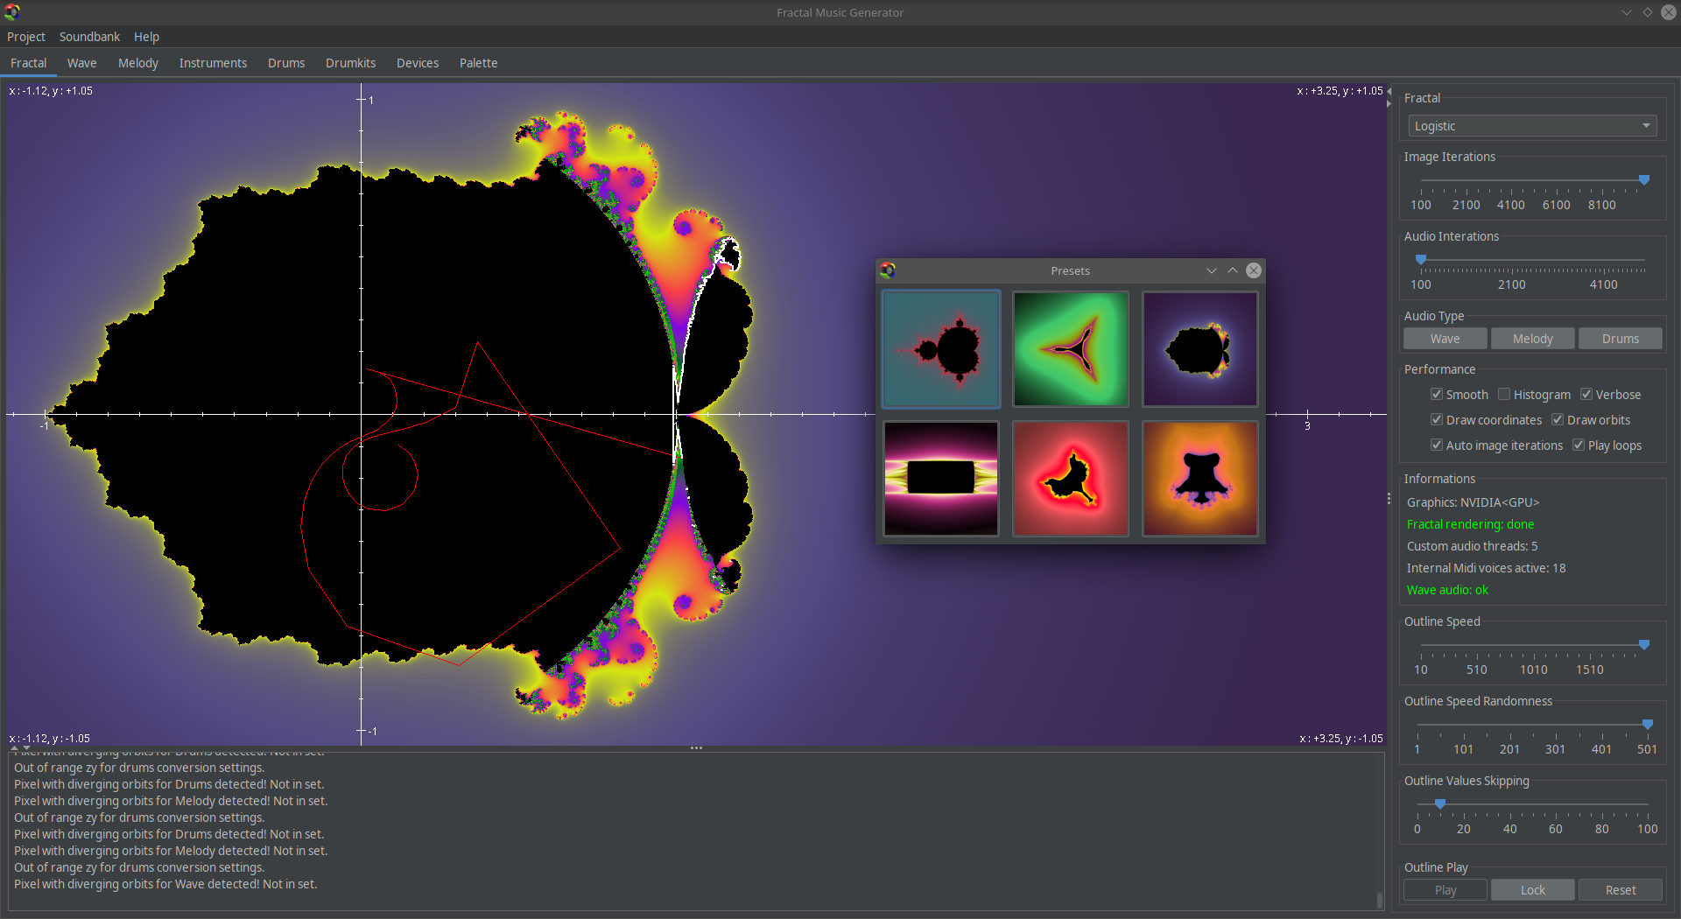Click the Outline Speed Randomness slider handle
The height and width of the screenshot is (919, 1681).
(1648, 724)
